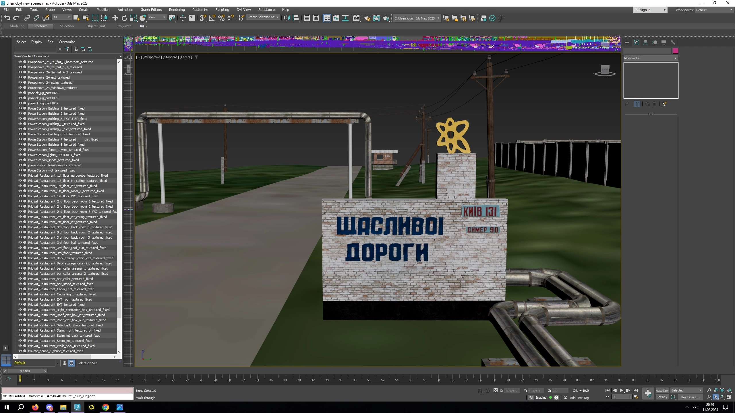Open the Render Setup icon

click(367, 18)
